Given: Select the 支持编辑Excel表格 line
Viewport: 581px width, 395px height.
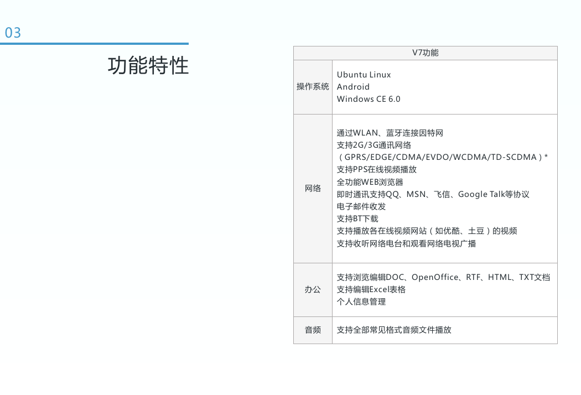Looking at the screenshot, I should [371, 289].
